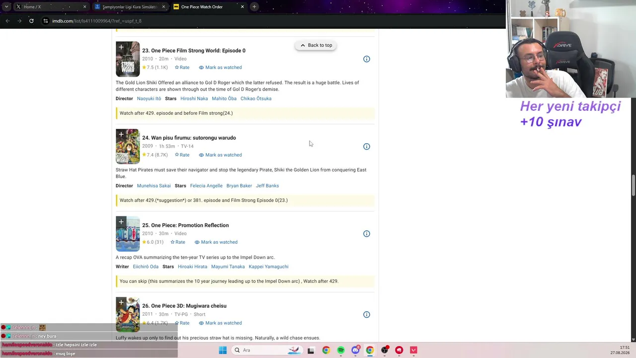Open Kappei Yamaguchi's page

coord(269,267)
